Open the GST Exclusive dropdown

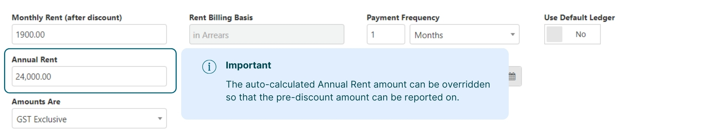(89, 118)
